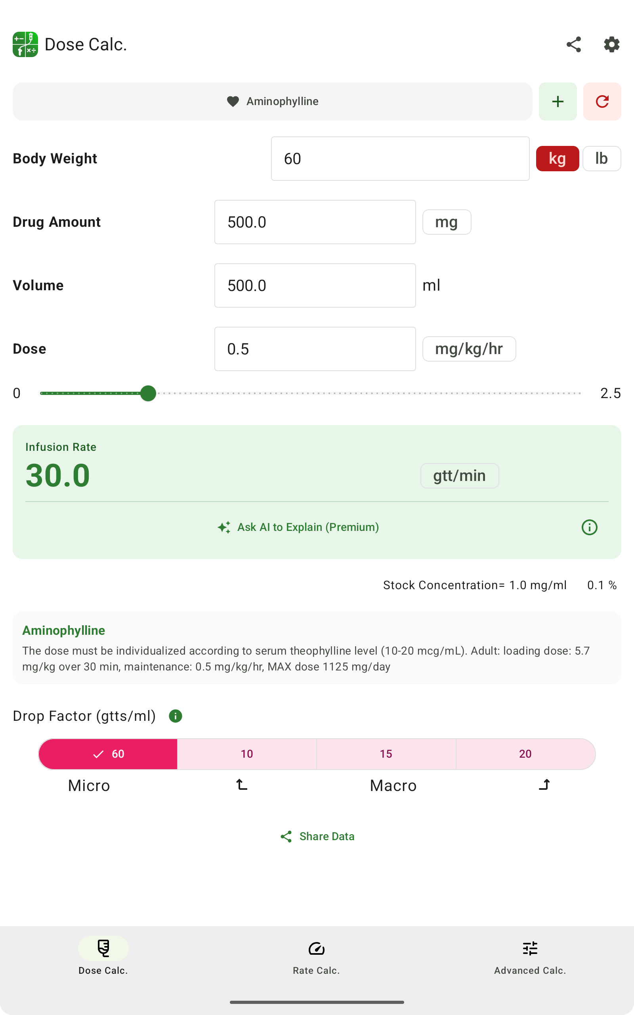634x1015 pixels.
Task: Select drop factor 20
Action: coord(525,754)
